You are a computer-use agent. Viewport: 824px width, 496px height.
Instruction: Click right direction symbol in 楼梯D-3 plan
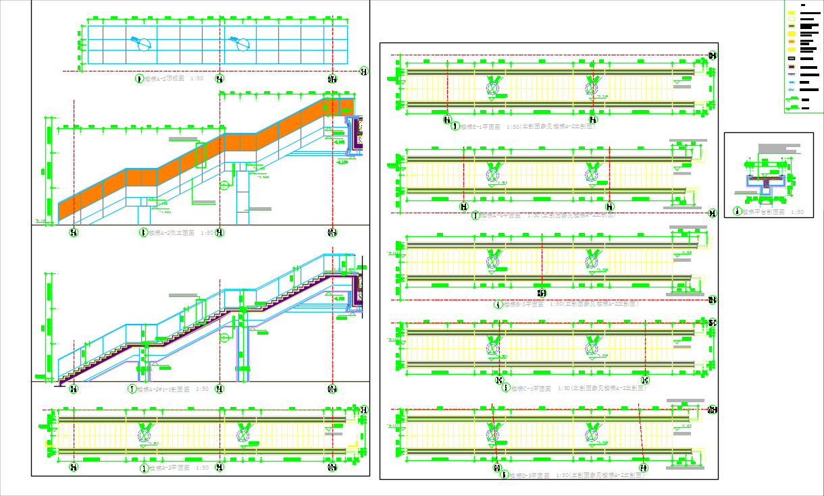tap(593, 431)
